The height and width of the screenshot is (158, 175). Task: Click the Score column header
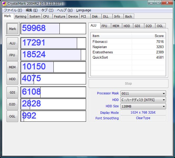149,36
